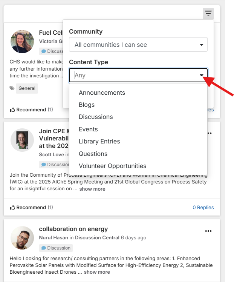Select Discussions in the dropdown list

tap(96, 117)
